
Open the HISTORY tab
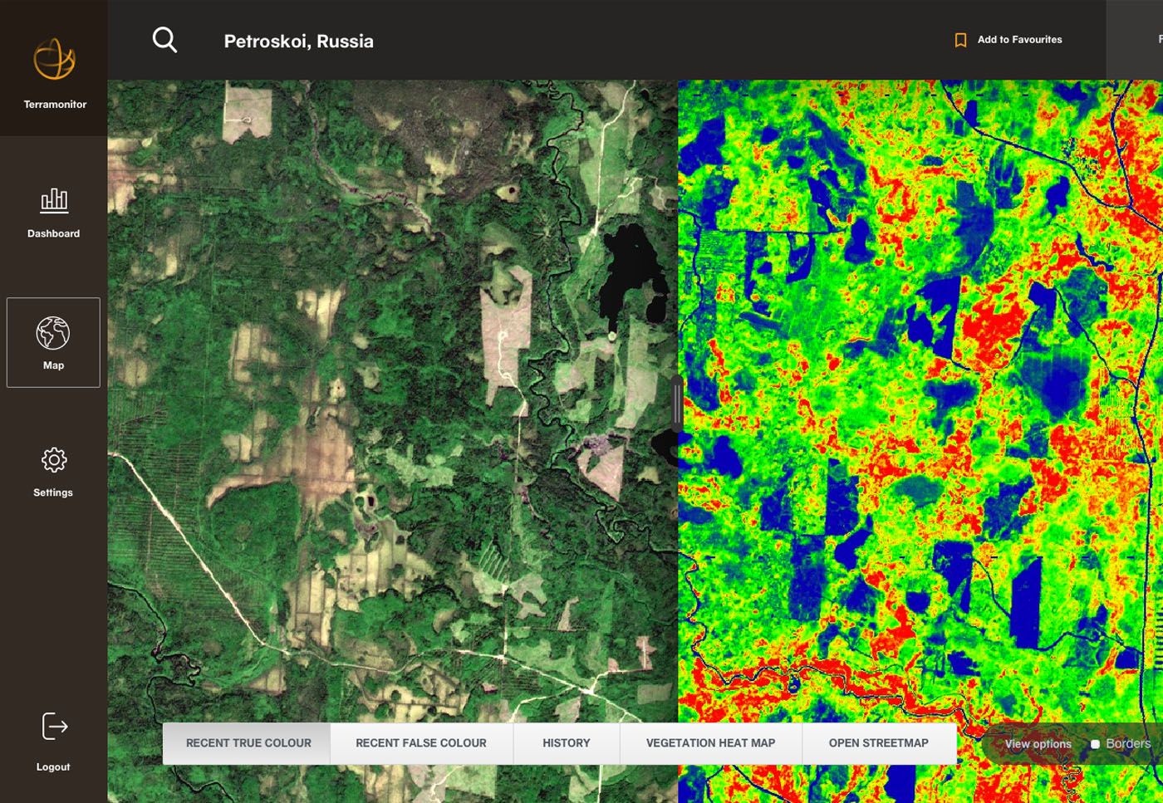[x=566, y=742]
